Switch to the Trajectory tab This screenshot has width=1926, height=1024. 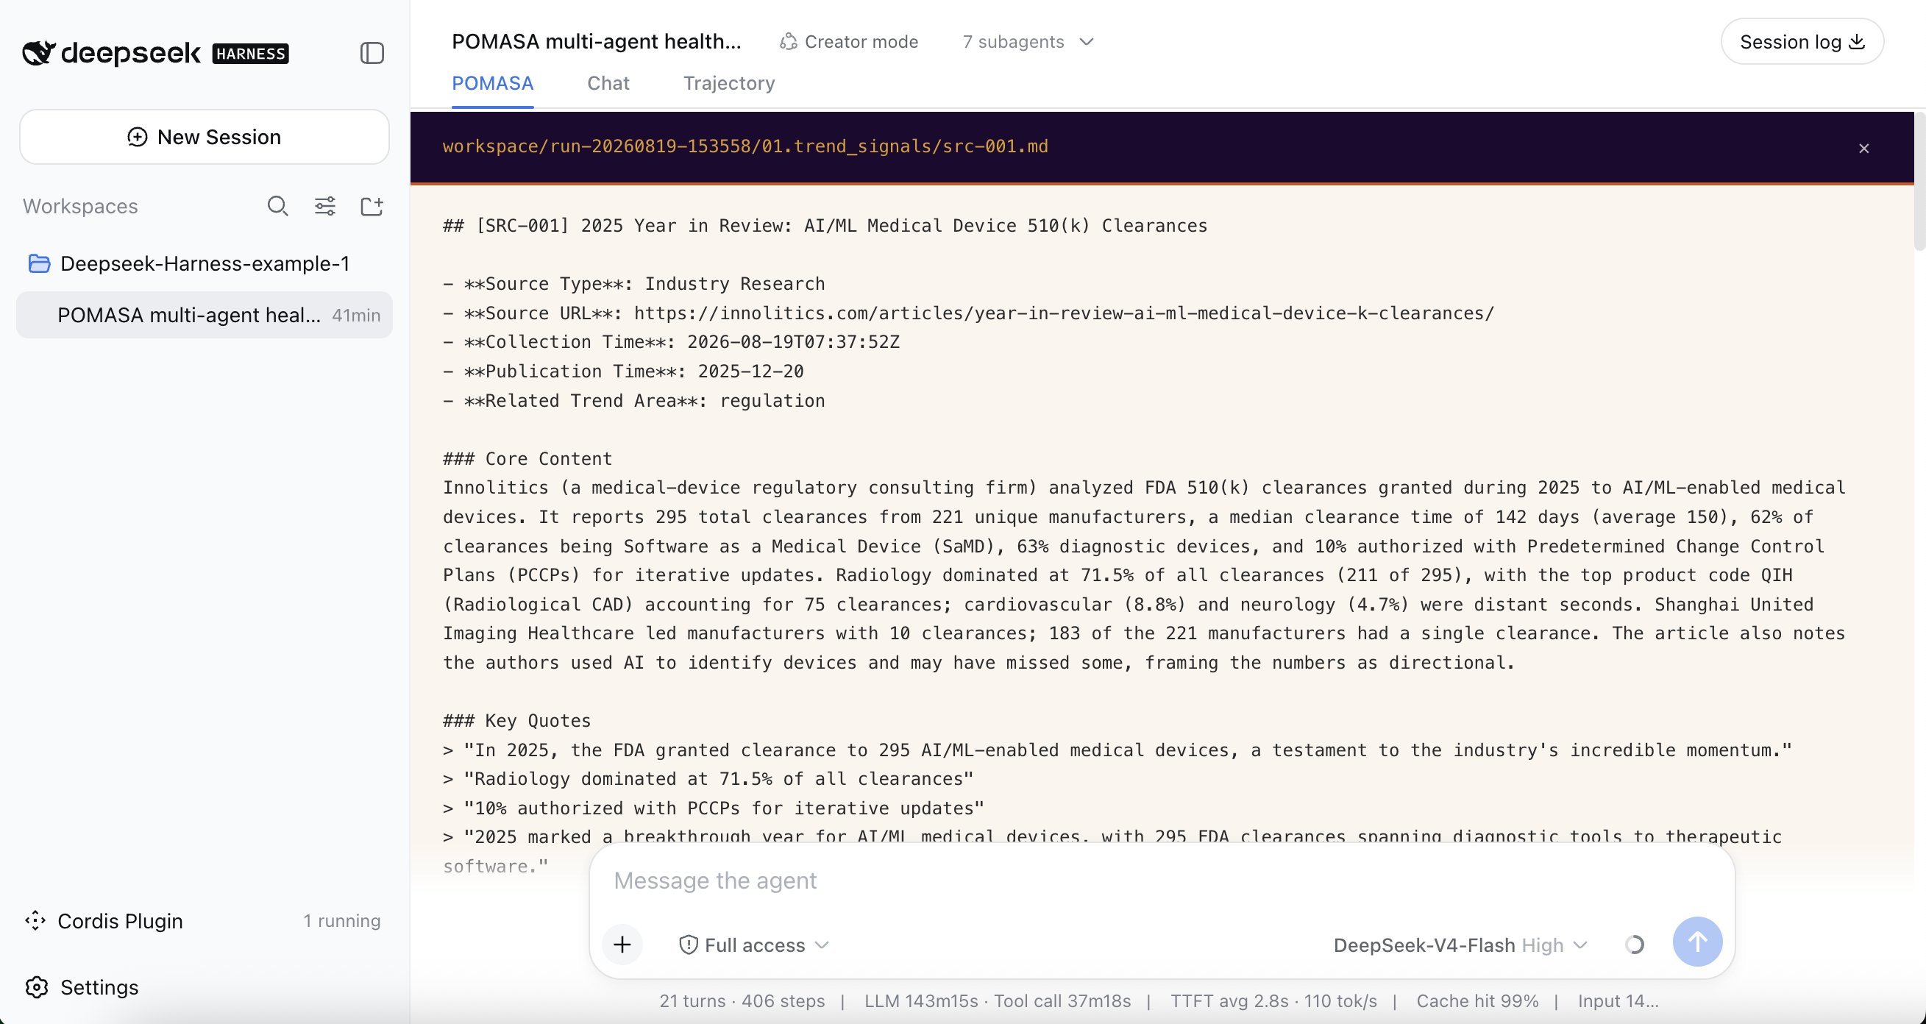[x=729, y=83]
